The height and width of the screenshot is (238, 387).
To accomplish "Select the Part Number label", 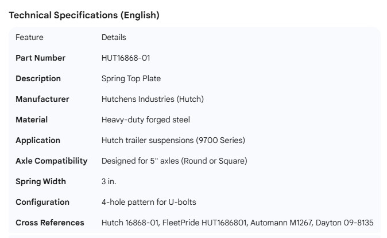I will point(40,58).
